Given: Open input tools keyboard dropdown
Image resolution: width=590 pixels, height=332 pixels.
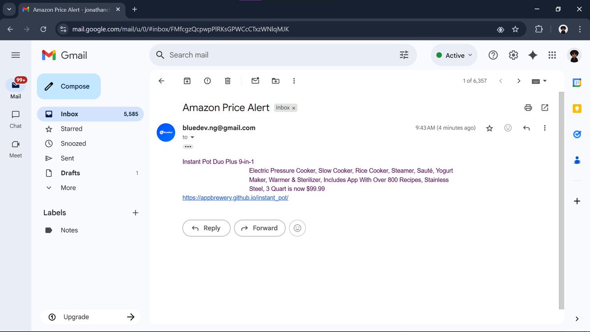Looking at the screenshot, I should pyautogui.click(x=539, y=81).
